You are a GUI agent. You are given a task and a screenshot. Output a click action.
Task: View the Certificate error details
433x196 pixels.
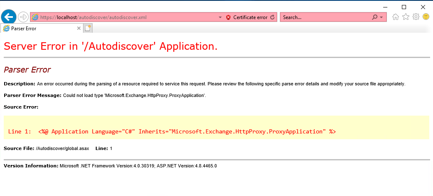point(250,17)
